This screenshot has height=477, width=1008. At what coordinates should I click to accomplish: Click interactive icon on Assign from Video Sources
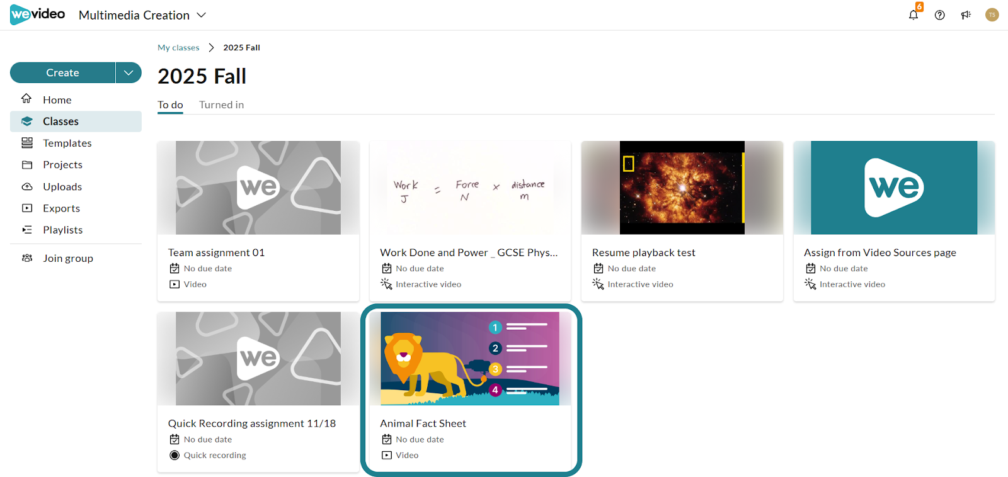pyautogui.click(x=811, y=284)
